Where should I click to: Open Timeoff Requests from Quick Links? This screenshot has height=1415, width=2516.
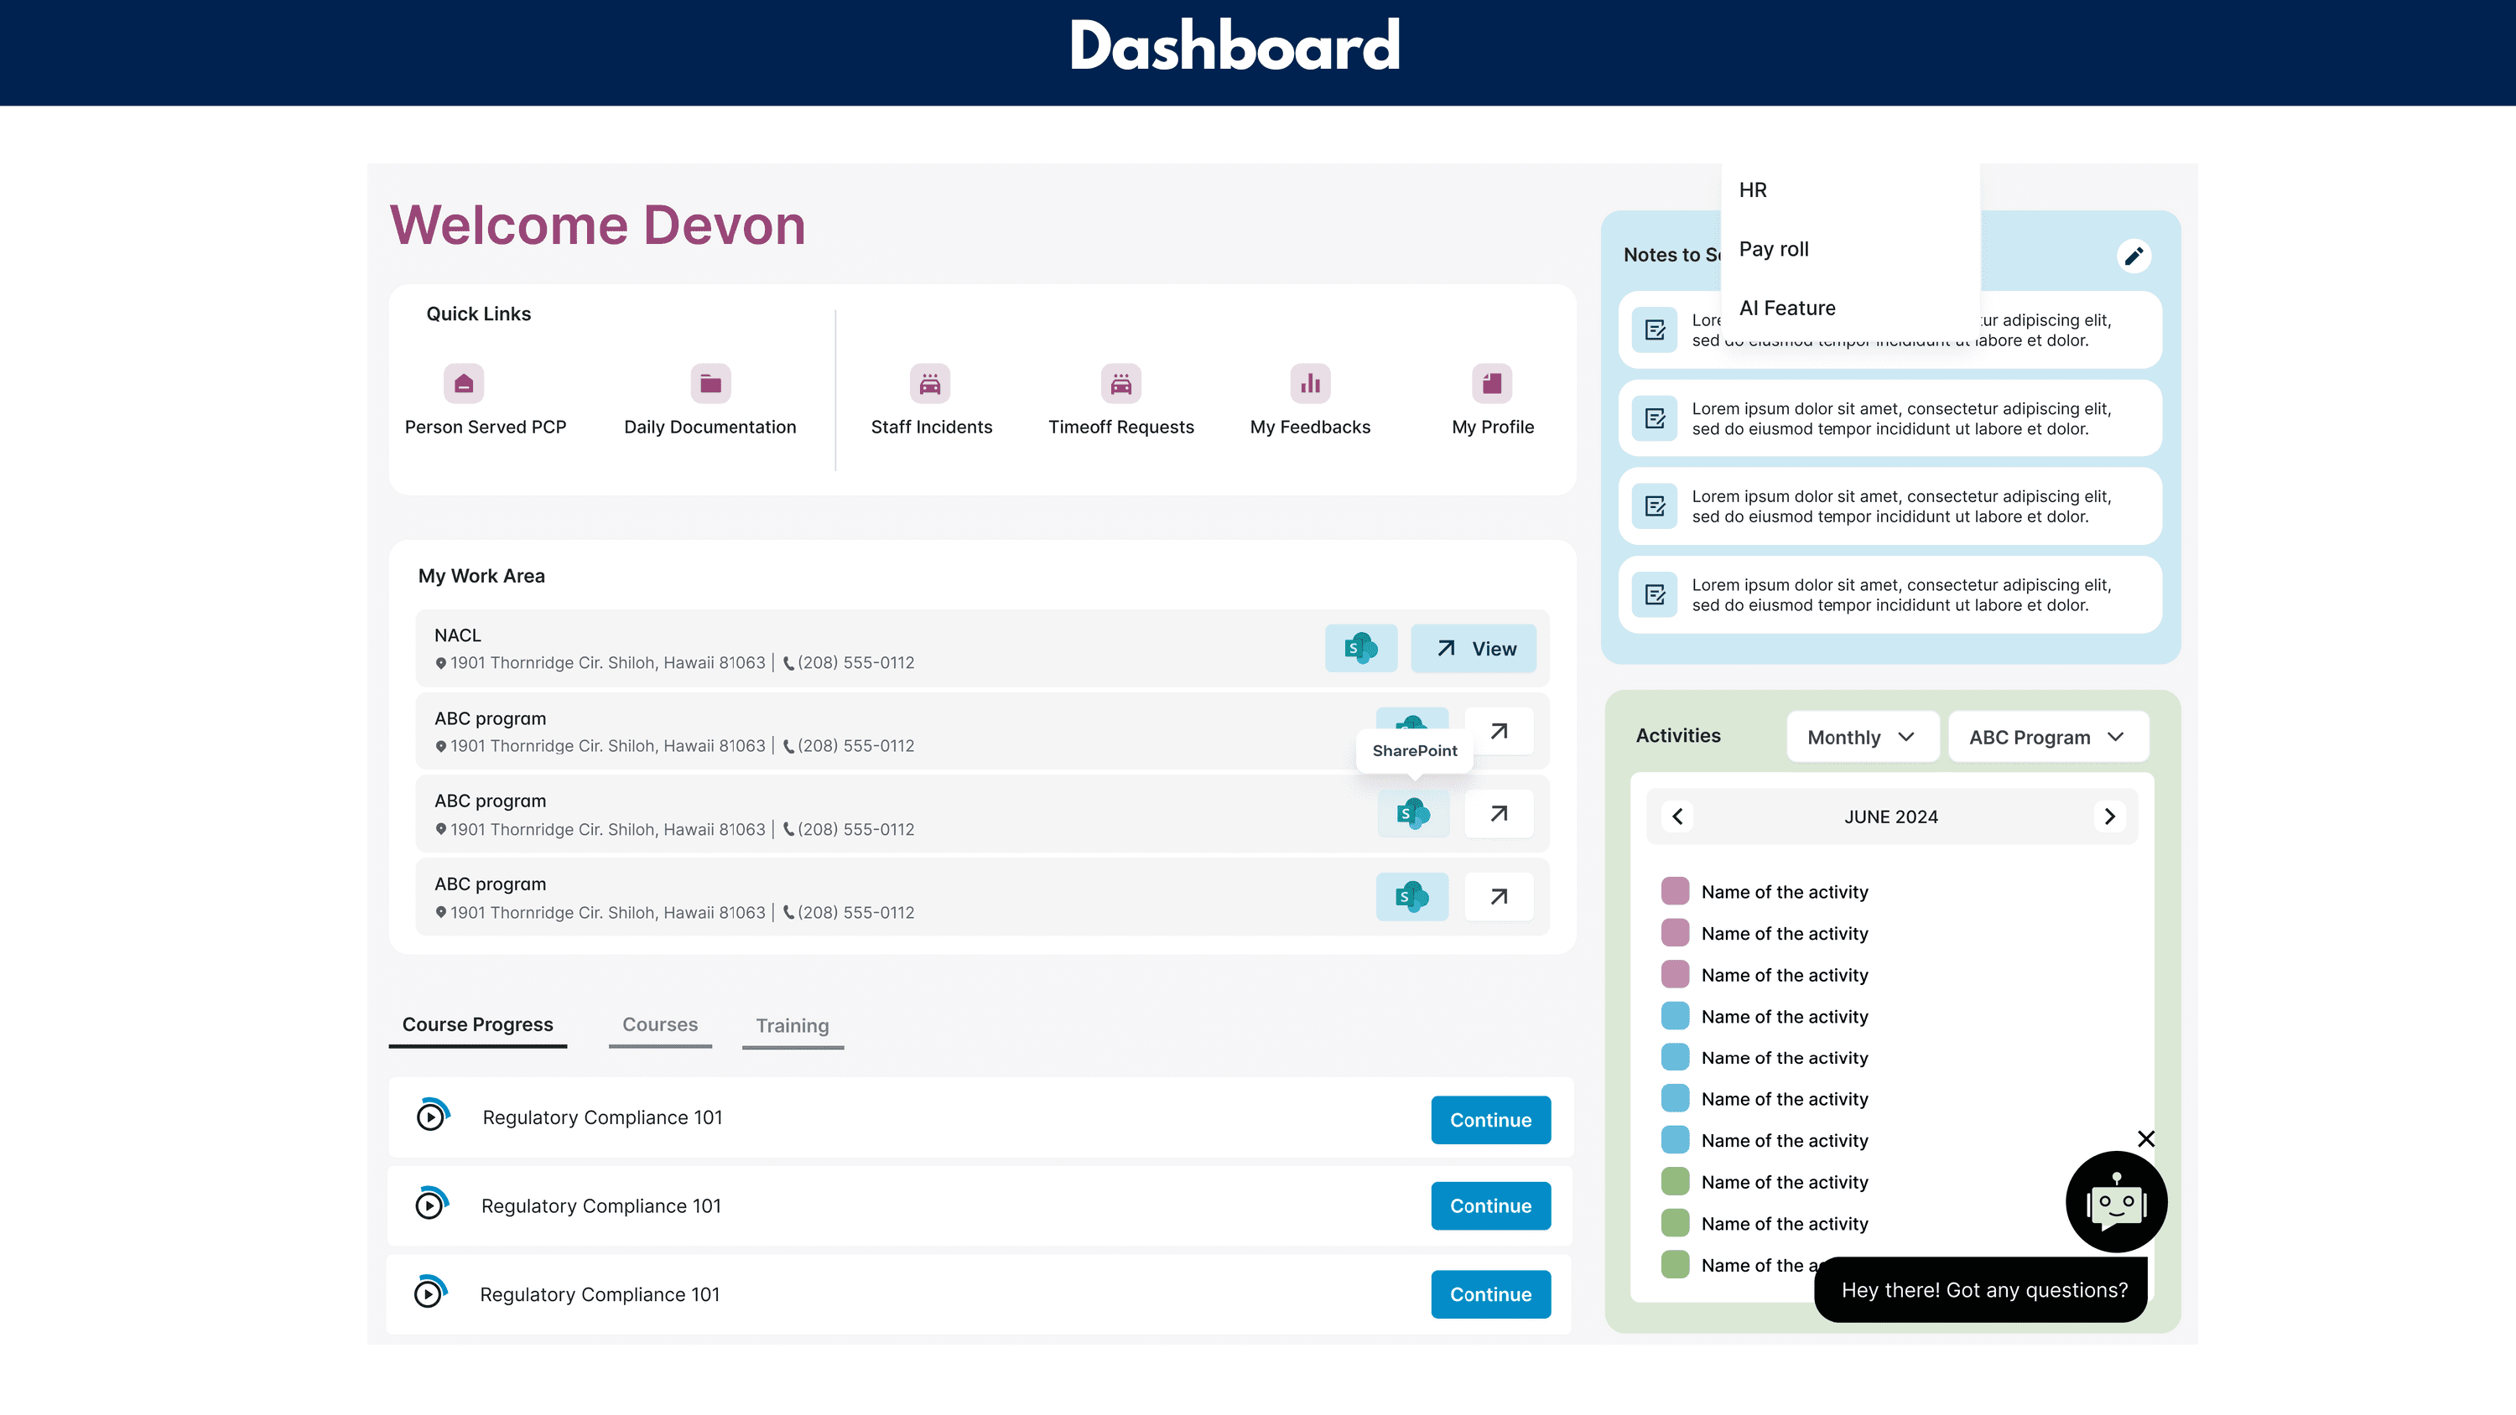(x=1120, y=384)
